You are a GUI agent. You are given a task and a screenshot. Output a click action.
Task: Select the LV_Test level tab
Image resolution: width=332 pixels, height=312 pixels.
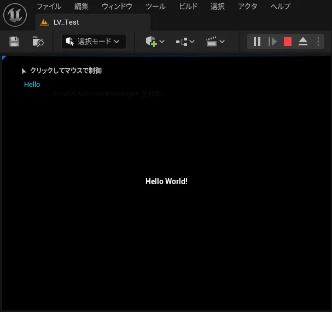point(66,22)
